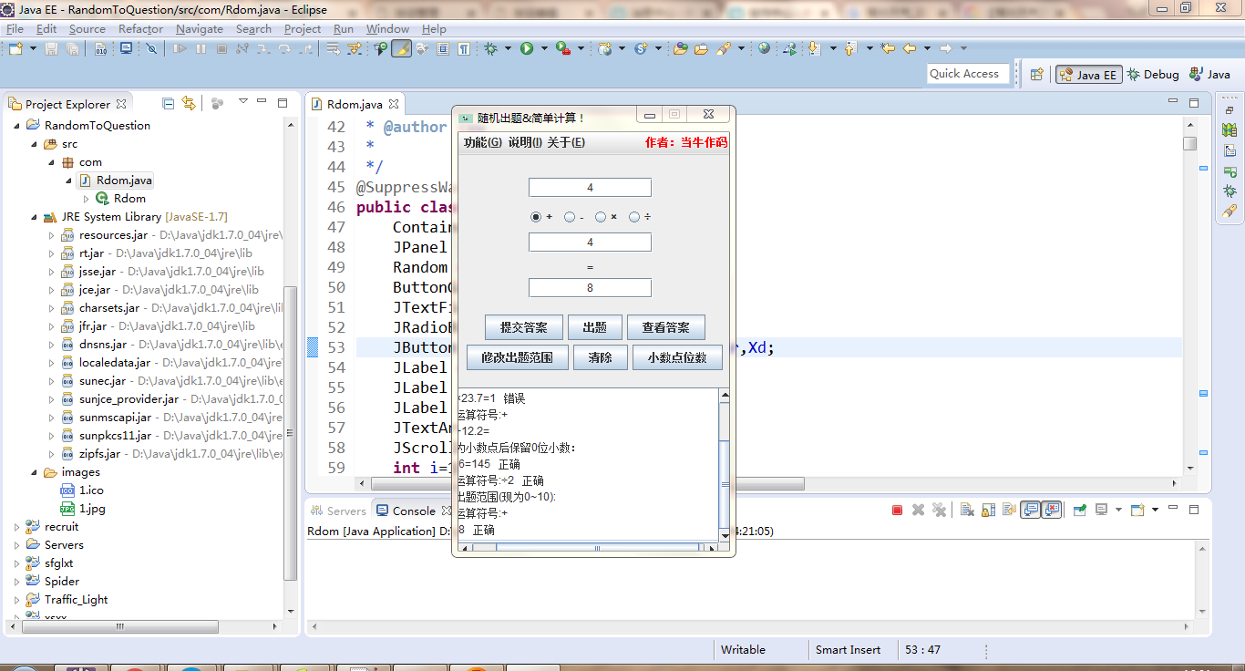Click the editor horizontal scrollbar thumb

[583, 484]
